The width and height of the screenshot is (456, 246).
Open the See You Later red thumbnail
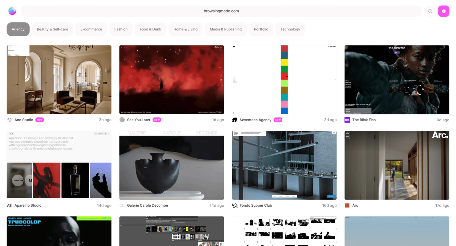point(172,80)
